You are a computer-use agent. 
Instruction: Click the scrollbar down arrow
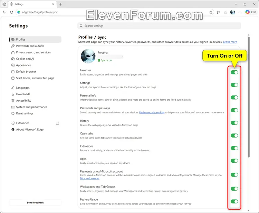tap(249, 210)
